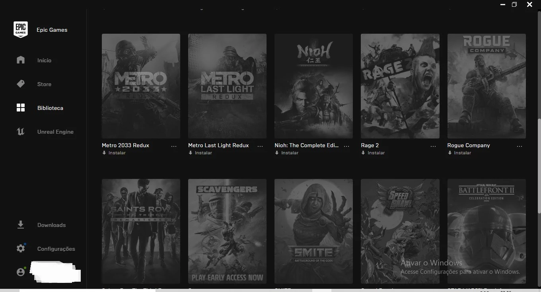Open the ellipsis menu for Rogue Company

(520, 146)
